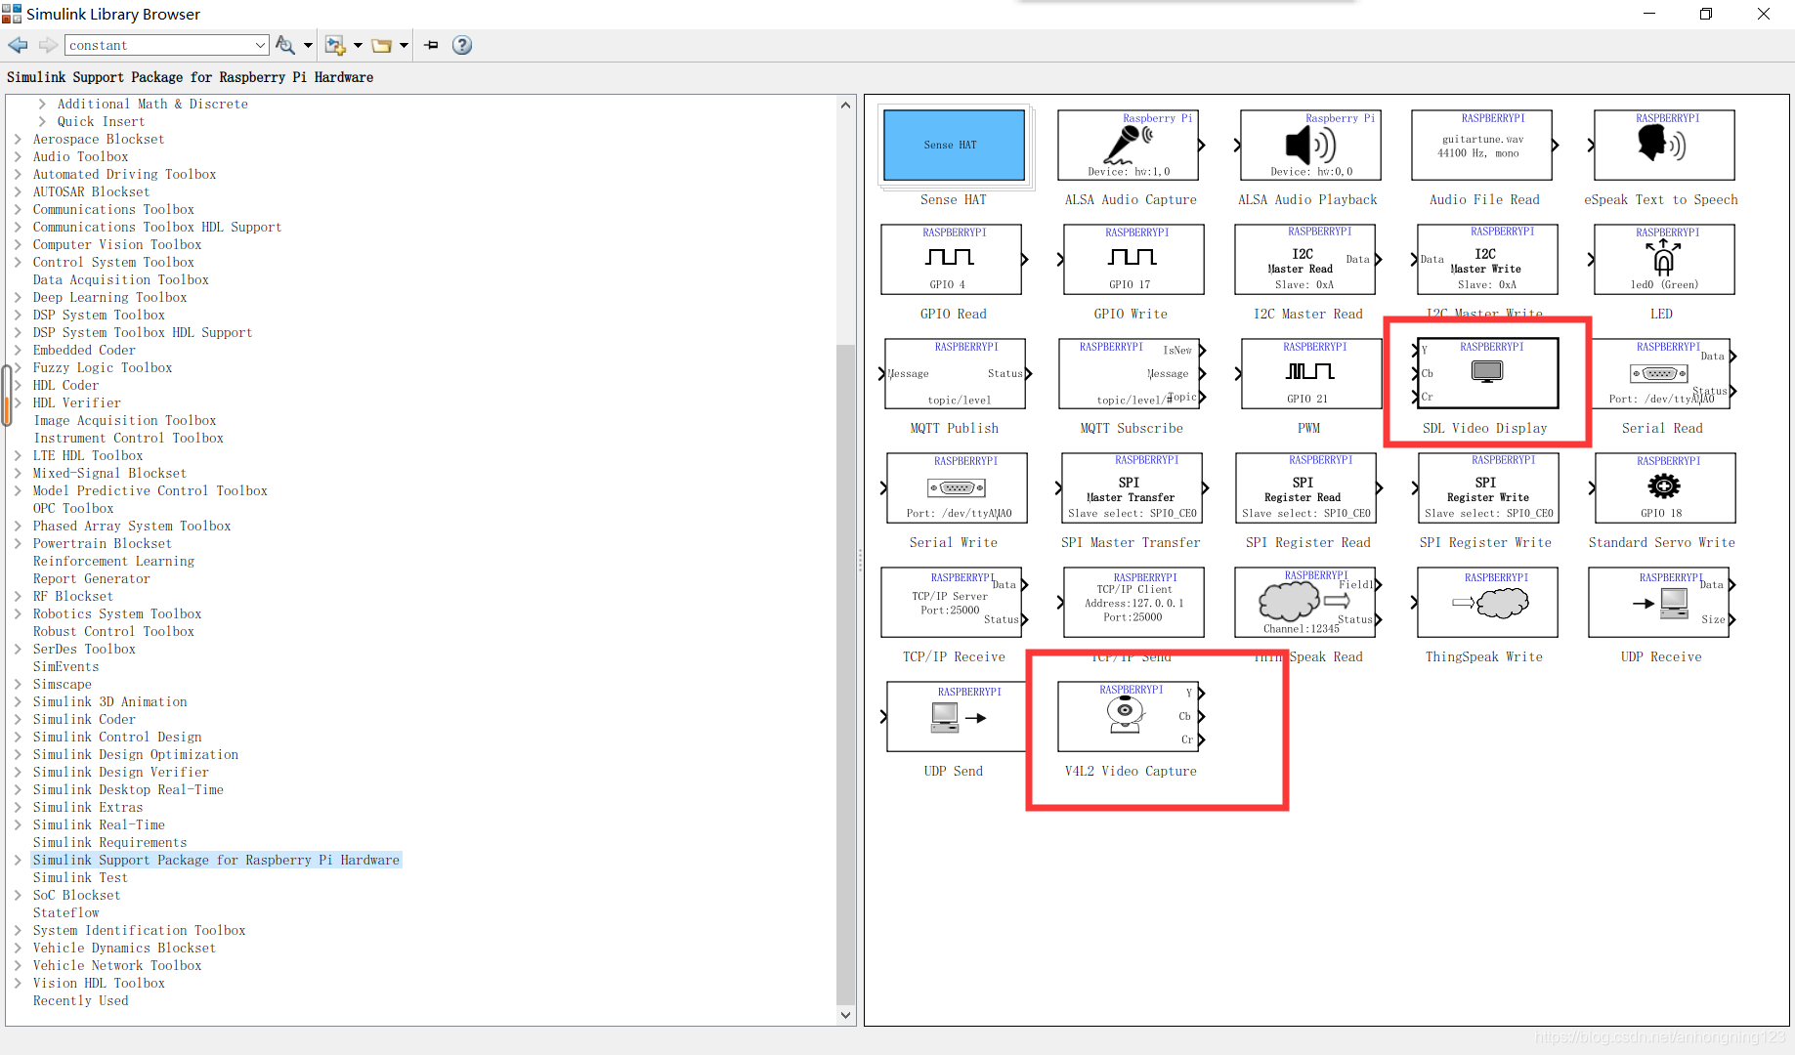Select Simulink Support Package for Raspberry Pi
This screenshot has width=1795, height=1055.
pos(216,861)
